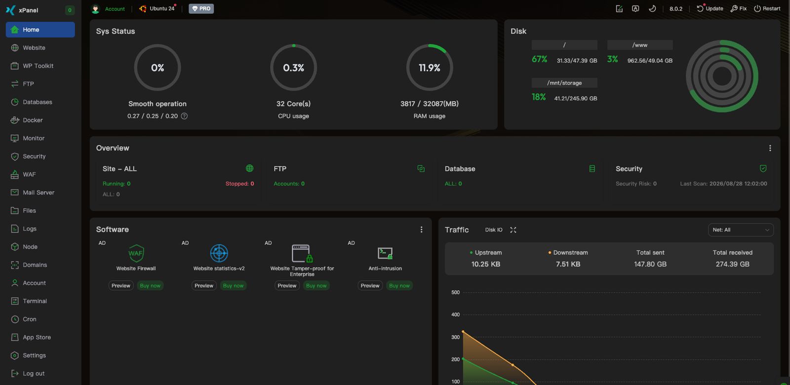Image resolution: width=790 pixels, height=385 pixels.
Task: Click the Logs sidebar icon
Action: pyautogui.click(x=15, y=229)
